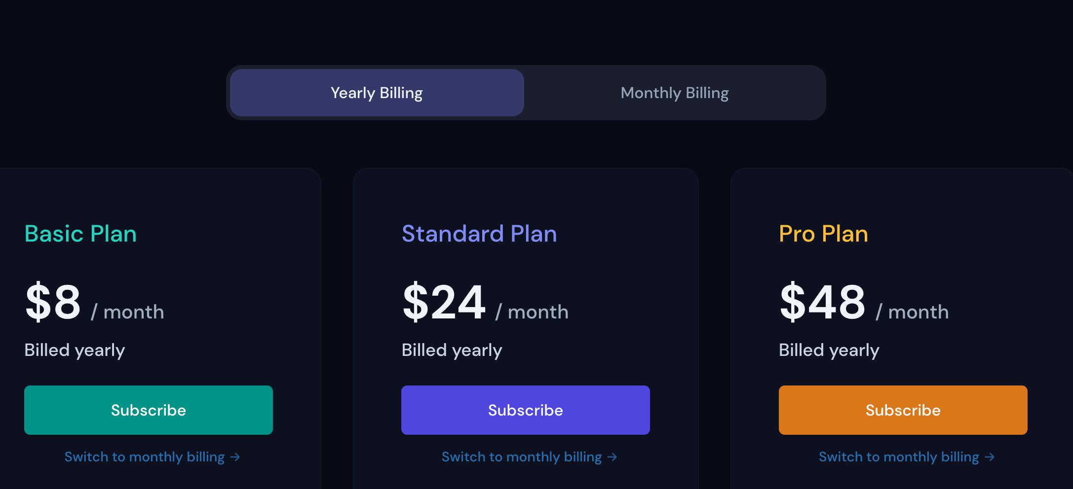Click the arrow icon under Standard Plan's Subscribe button
The image size is (1073, 489).
tap(613, 457)
